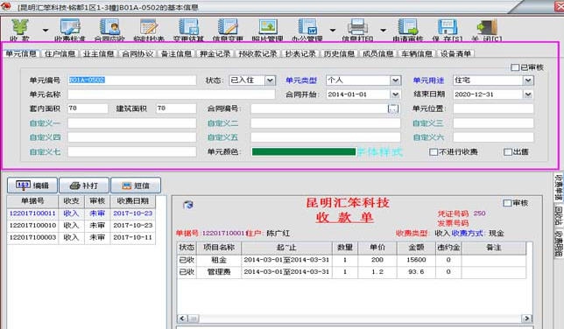Switch to the 单元信息 tab
Viewport: 564px width, 329px height.
click(x=21, y=53)
